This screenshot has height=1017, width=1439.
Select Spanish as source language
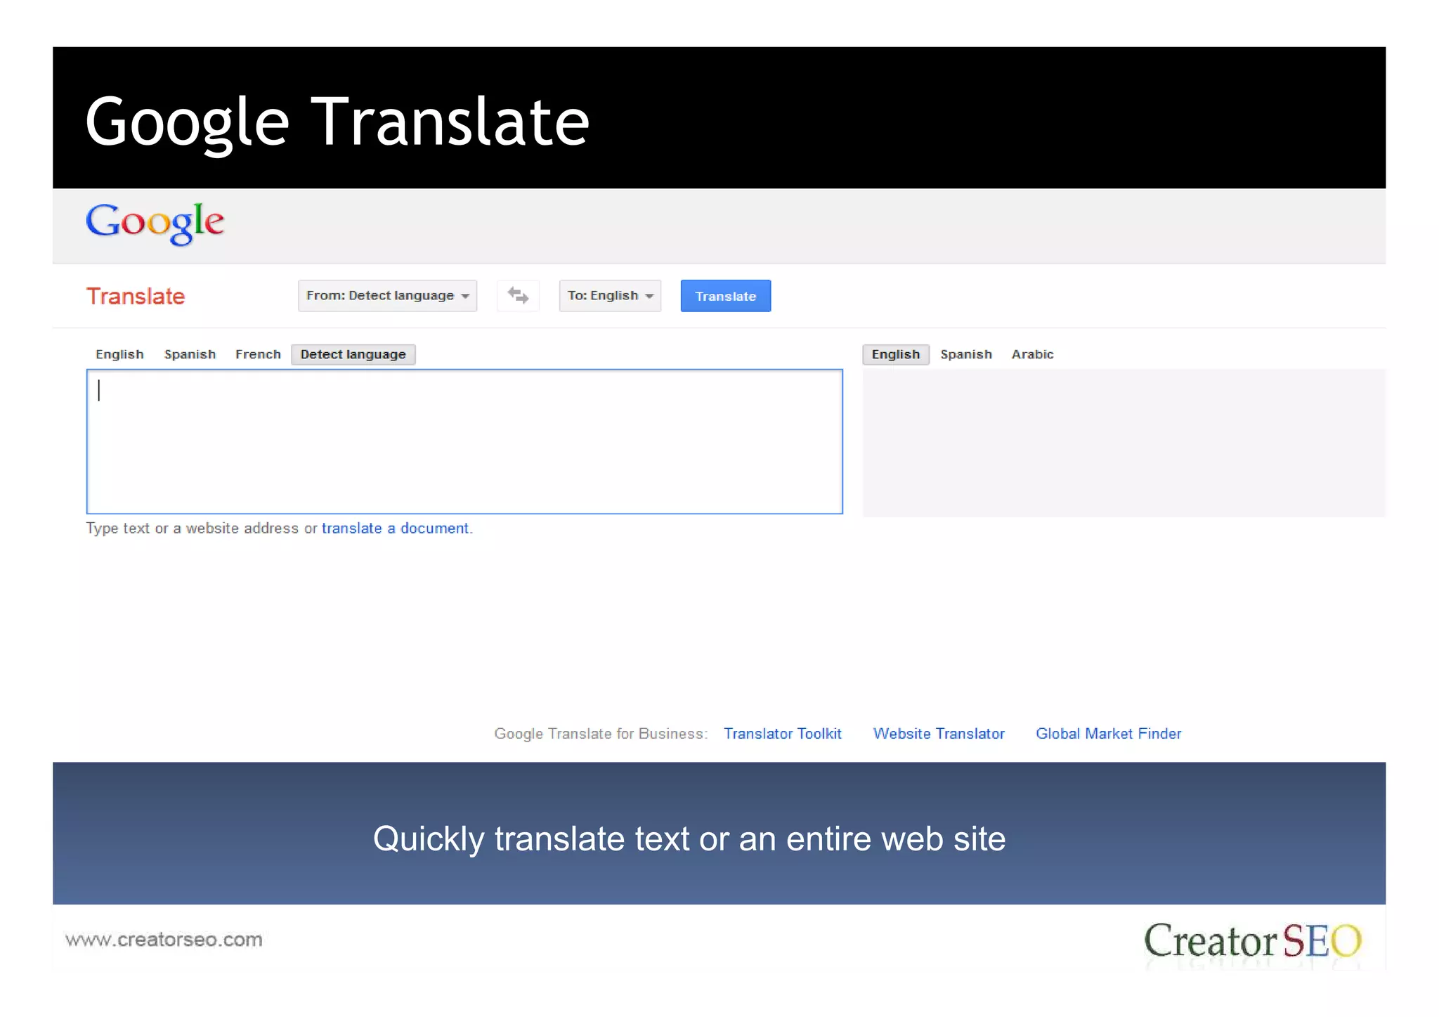pyautogui.click(x=190, y=354)
